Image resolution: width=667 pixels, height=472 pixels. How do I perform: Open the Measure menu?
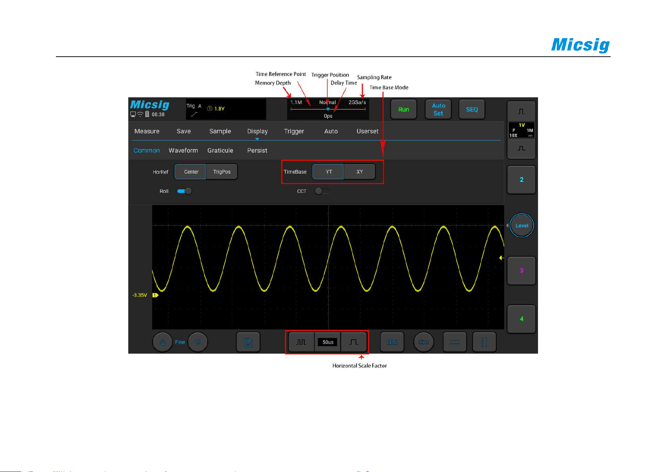(x=147, y=131)
